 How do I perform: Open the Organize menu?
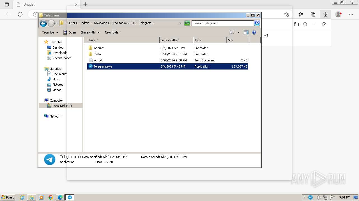click(x=50, y=32)
